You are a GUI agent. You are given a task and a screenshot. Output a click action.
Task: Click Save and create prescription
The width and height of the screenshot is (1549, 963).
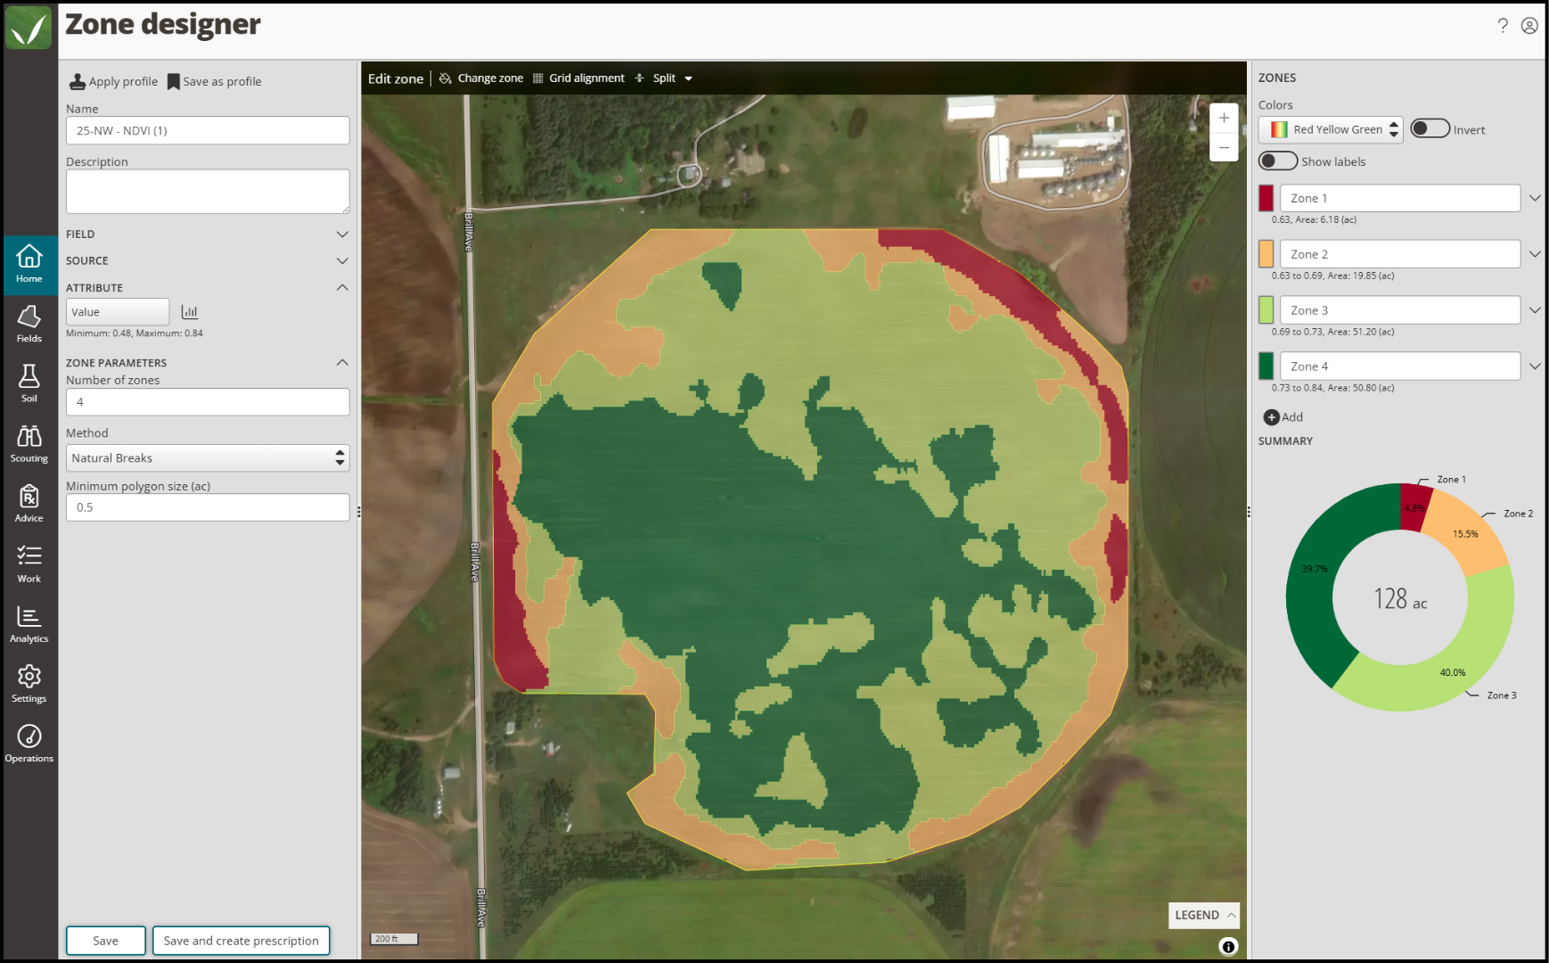coord(241,941)
